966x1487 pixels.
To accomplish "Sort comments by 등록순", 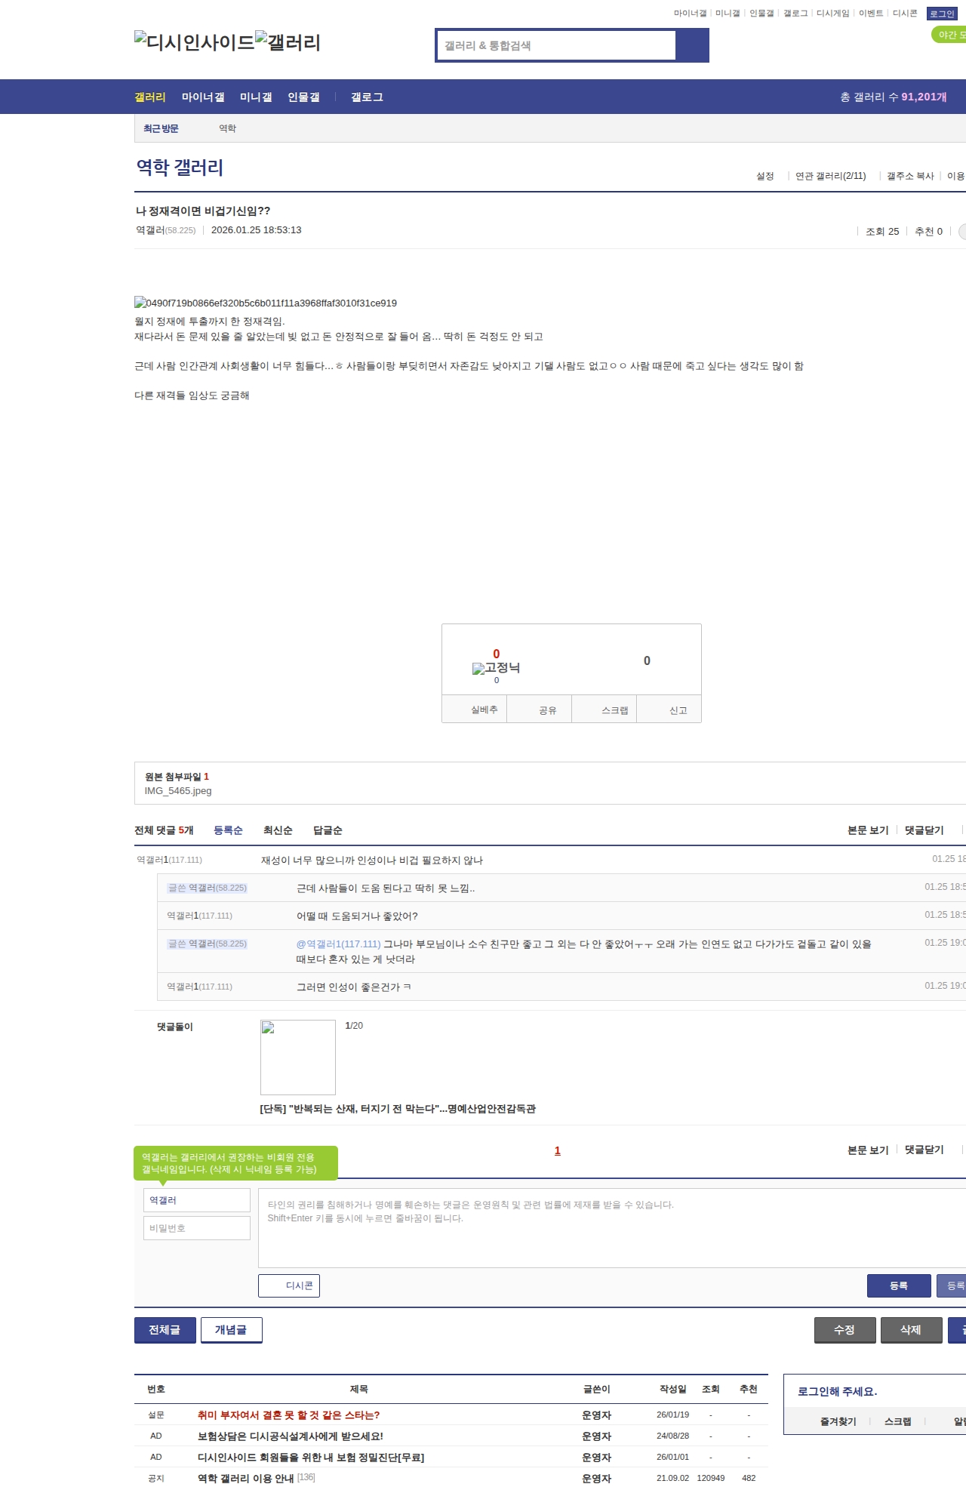I will pos(228,830).
